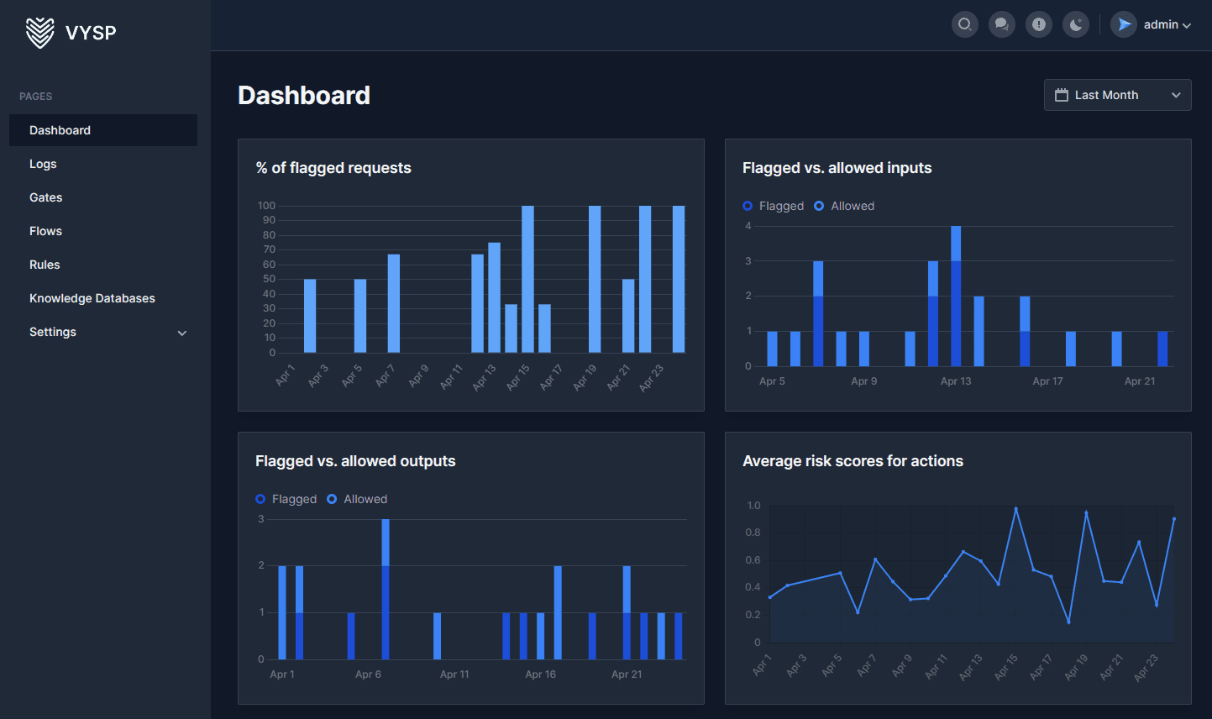
Task: Click the search magnifier icon
Action: point(965,24)
